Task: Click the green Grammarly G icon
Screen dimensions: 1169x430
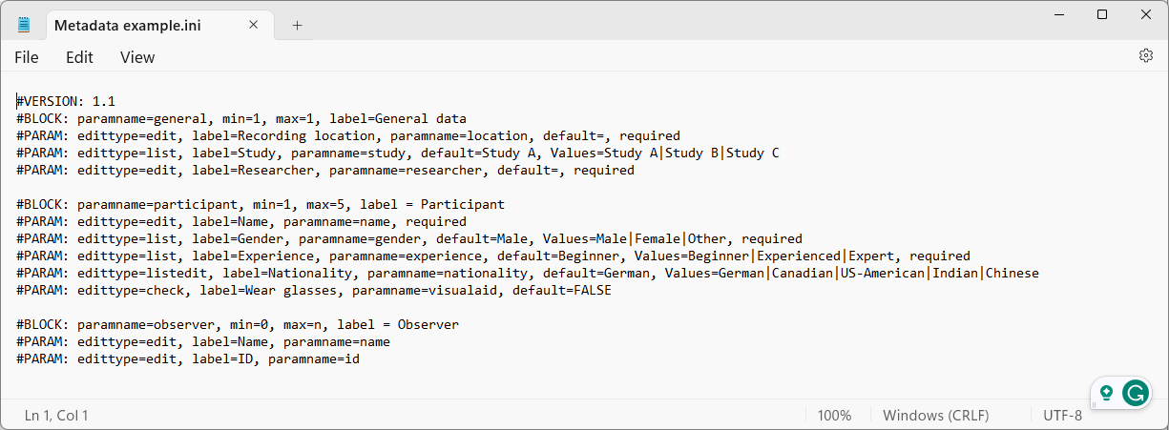Action: 1135,393
